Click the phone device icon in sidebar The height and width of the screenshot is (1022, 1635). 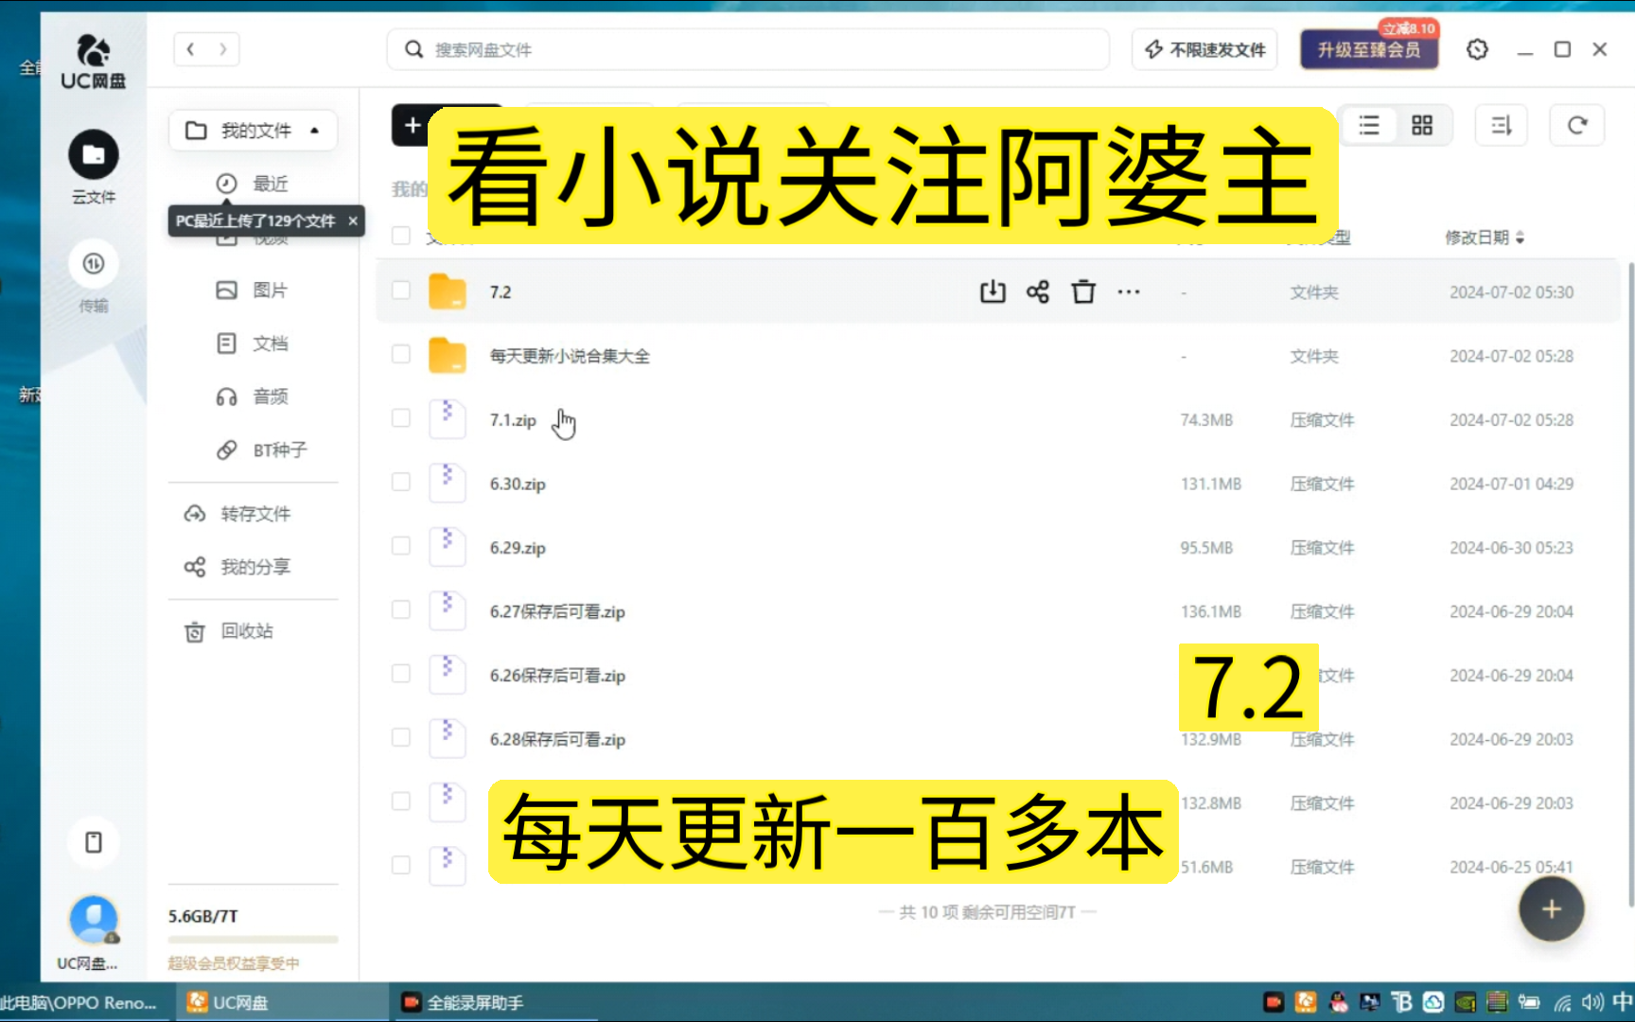coord(93,842)
